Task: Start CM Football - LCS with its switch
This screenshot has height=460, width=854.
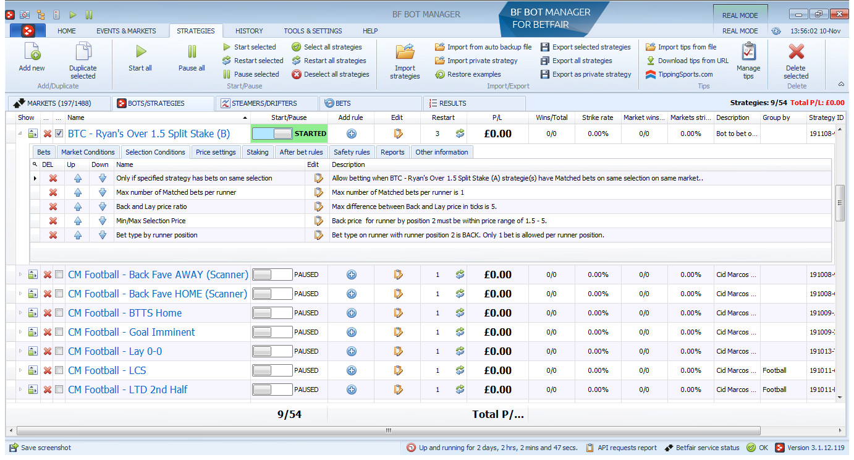Action: tap(273, 370)
